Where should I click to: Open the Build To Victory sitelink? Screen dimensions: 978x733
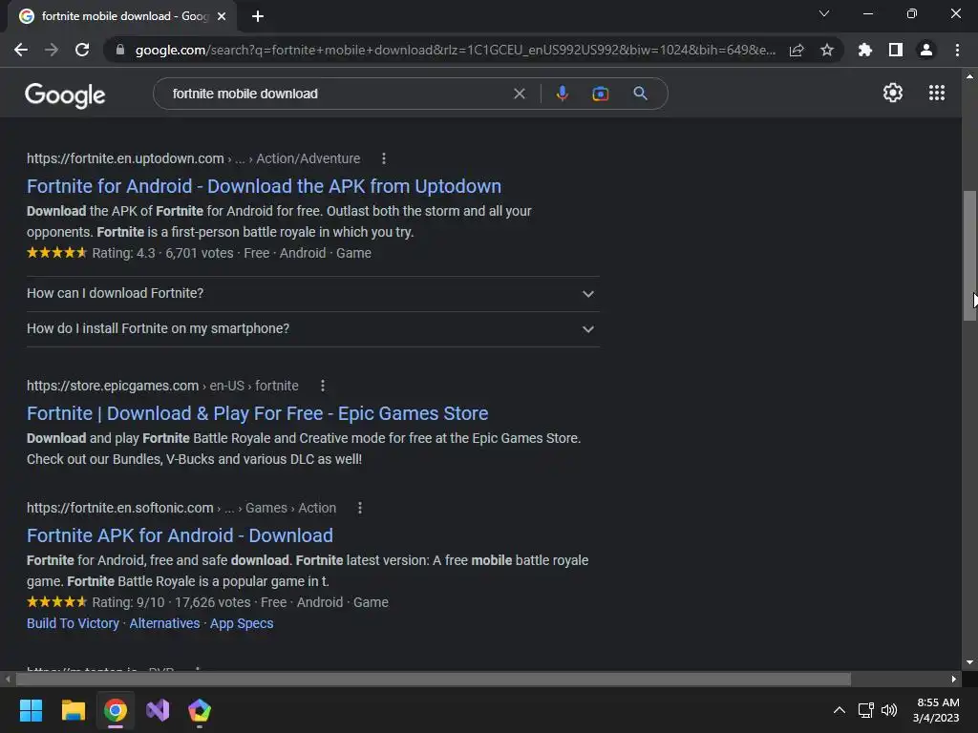tap(73, 623)
